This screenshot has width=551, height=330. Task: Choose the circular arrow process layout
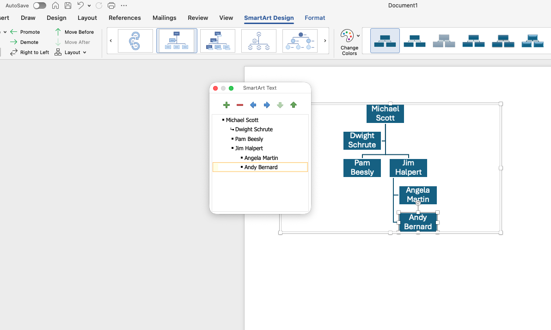[135, 41]
